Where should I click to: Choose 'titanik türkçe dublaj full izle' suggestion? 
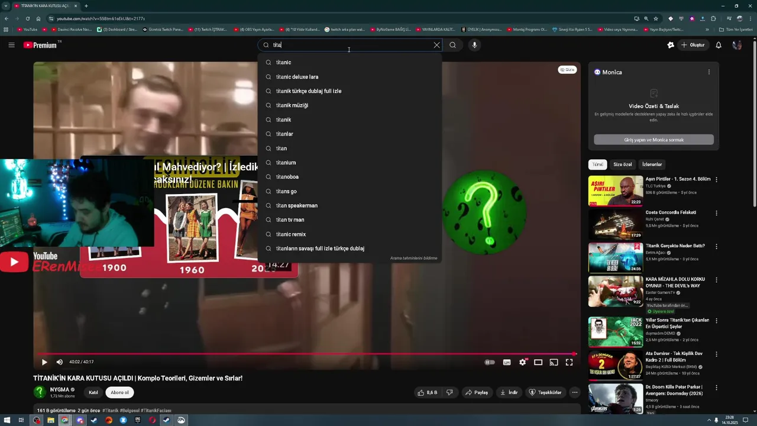350,91
